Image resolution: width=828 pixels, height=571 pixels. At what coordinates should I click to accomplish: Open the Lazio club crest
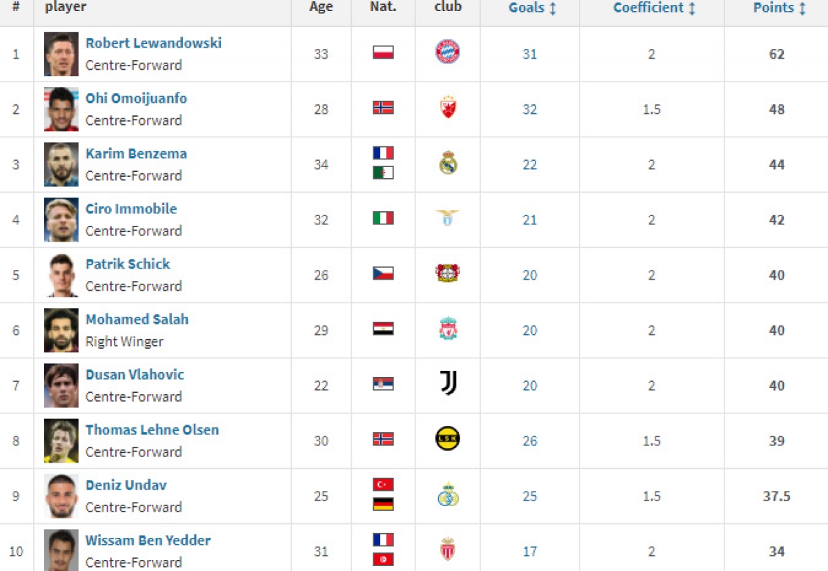coord(448,217)
